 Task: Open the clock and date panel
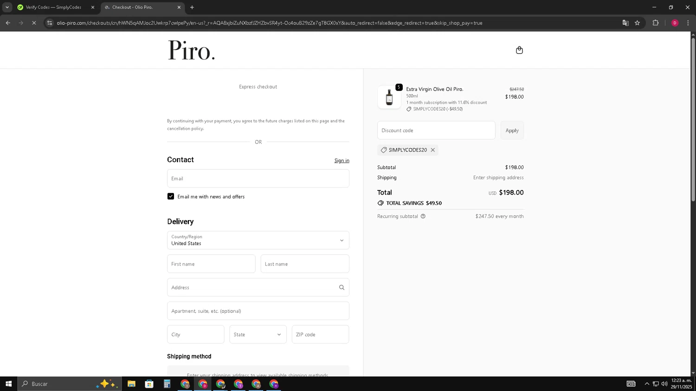681,384
